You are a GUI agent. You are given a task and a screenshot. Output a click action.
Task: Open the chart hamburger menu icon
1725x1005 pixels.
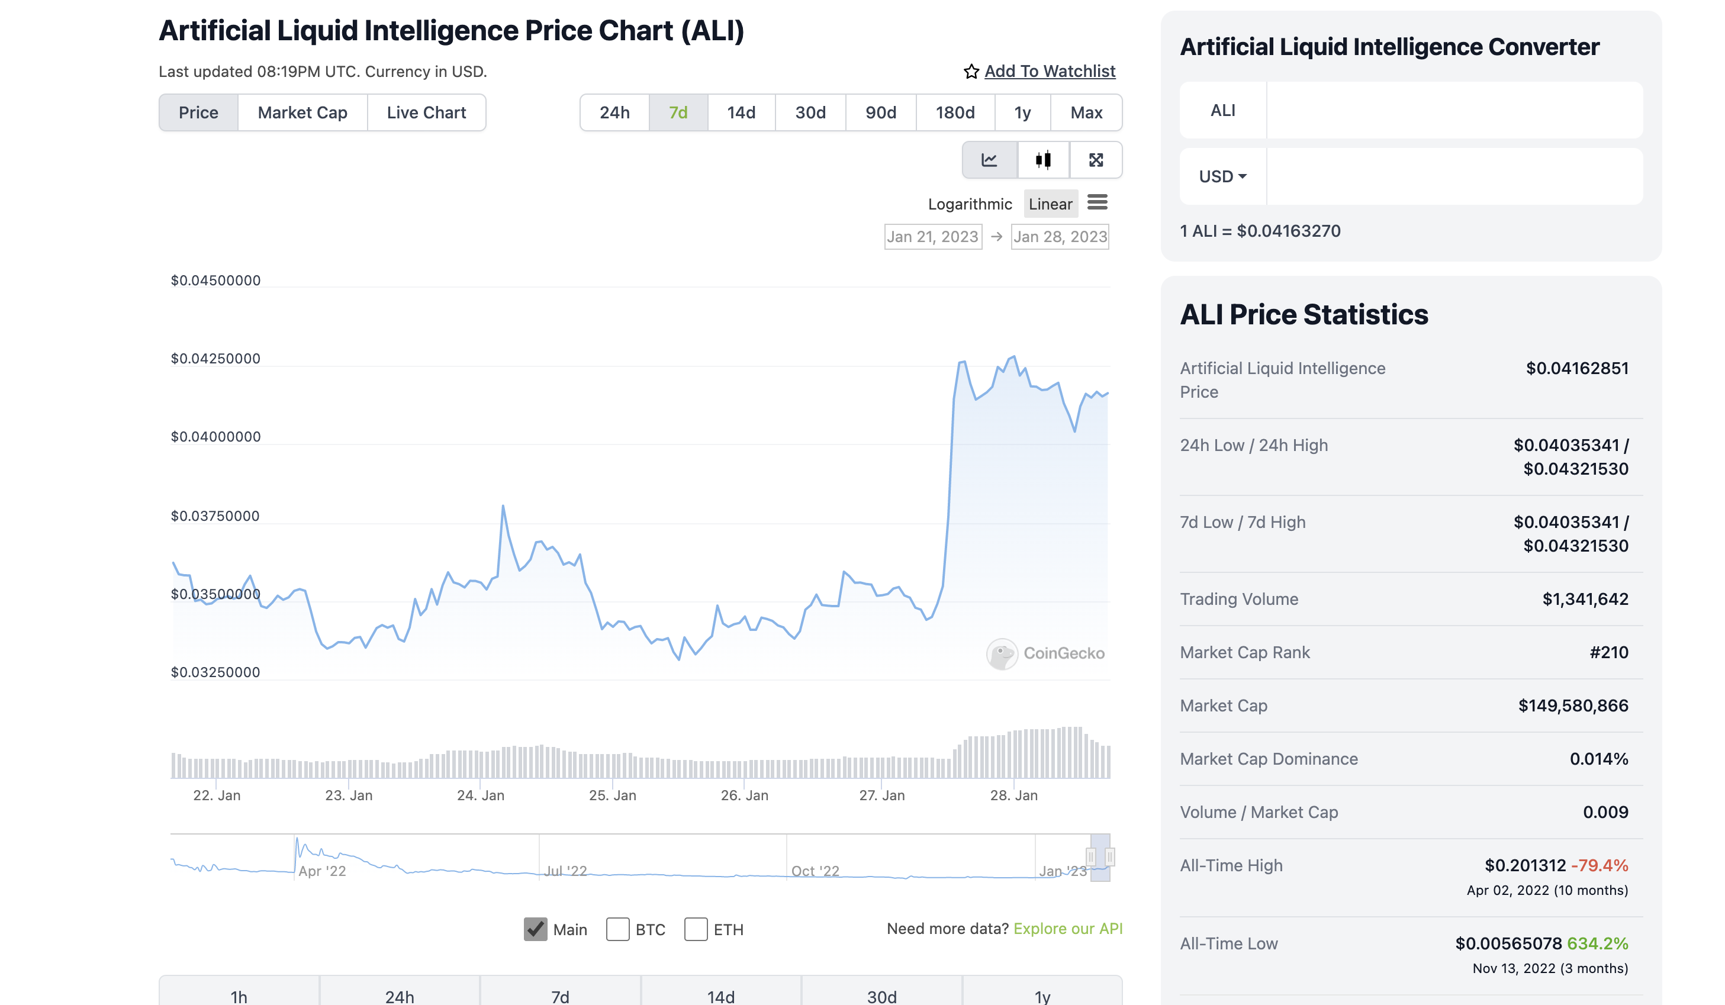pyautogui.click(x=1098, y=202)
